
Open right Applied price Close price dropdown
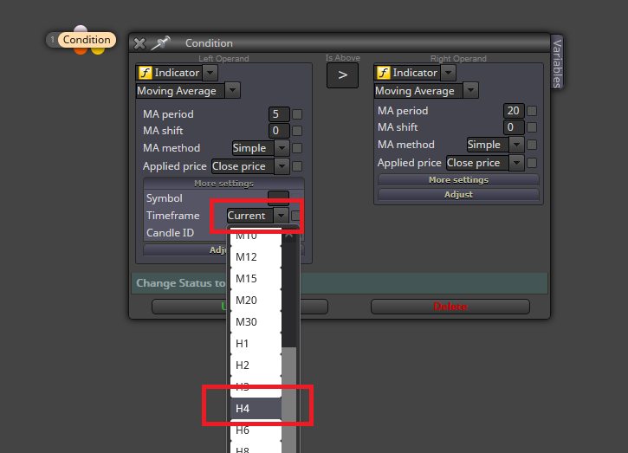516,163
